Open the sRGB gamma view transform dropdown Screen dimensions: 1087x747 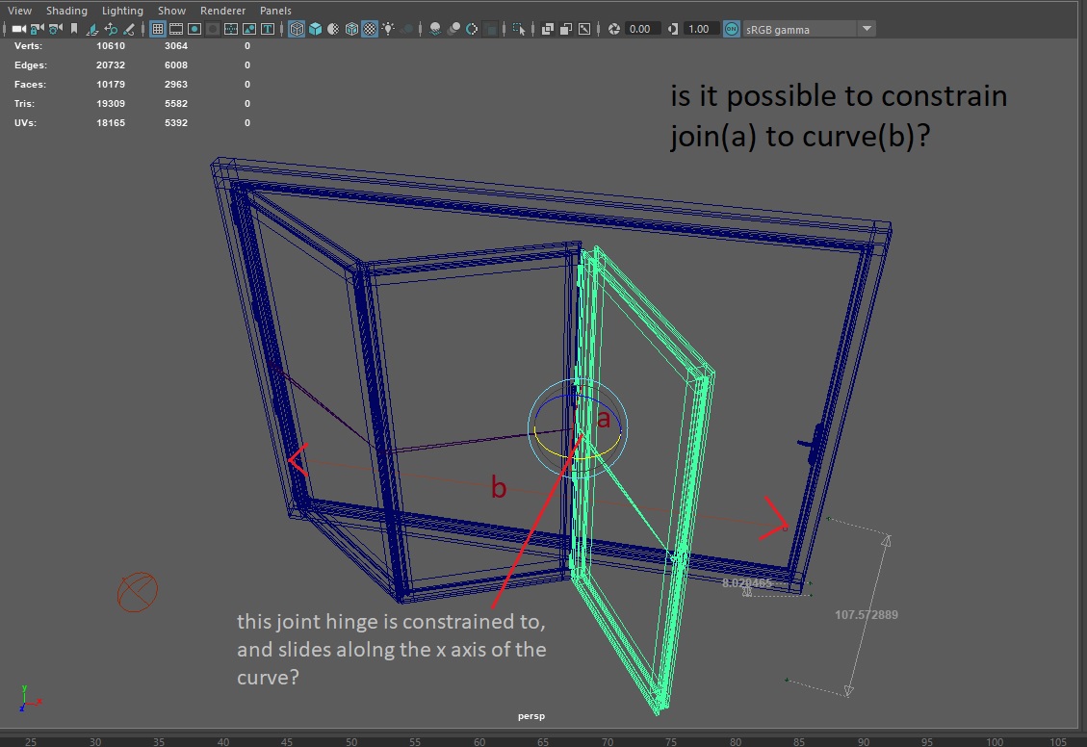pyautogui.click(x=865, y=28)
